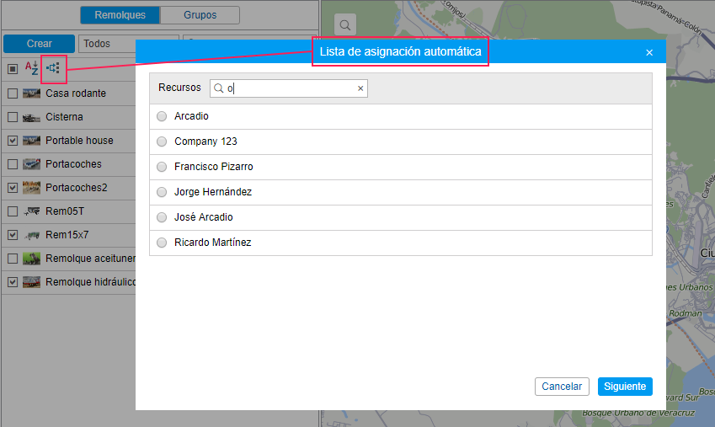715x427 pixels.
Task: Click the Portacoches2 trailer image
Action: (31, 188)
